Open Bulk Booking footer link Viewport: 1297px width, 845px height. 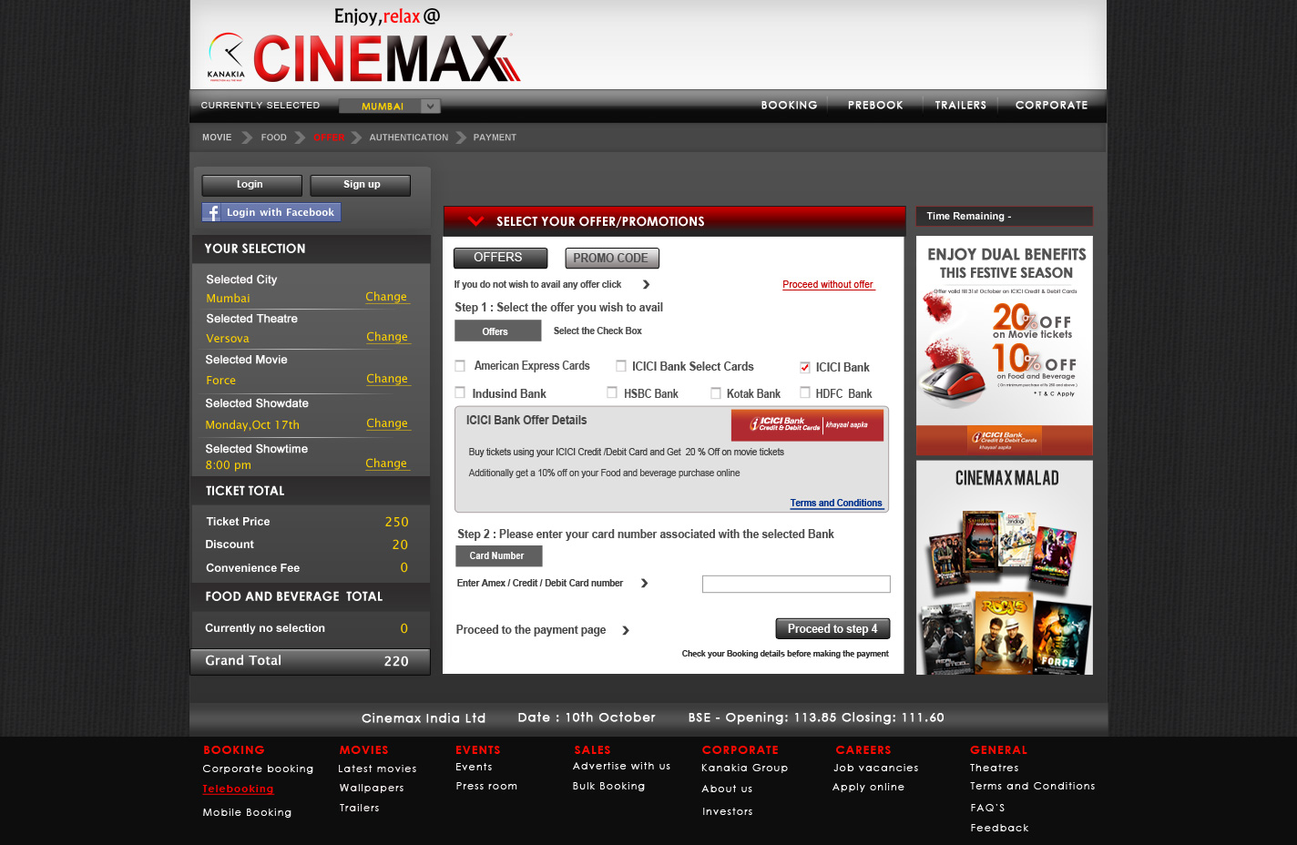pyautogui.click(x=608, y=786)
